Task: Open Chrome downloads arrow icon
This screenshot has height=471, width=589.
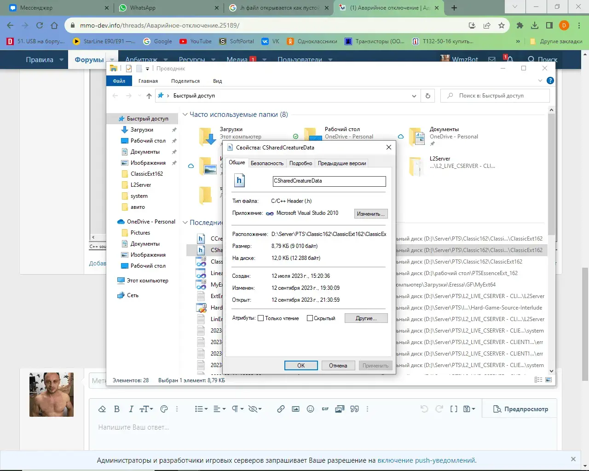Action: pos(535,26)
